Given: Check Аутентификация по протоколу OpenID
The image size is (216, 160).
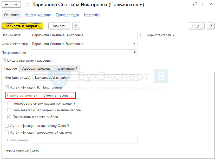Looking at the screenshot, I should tap(7, 126).
